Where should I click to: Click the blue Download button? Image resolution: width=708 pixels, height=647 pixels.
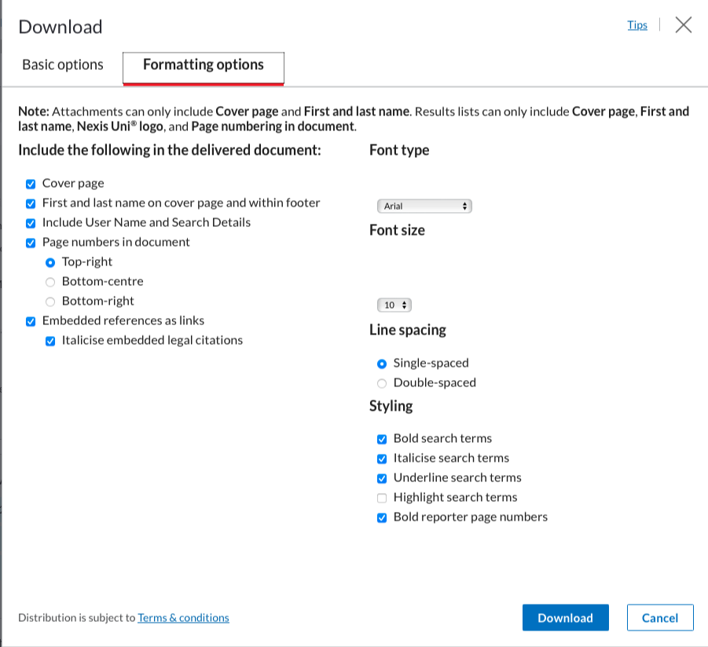point(565,618)
